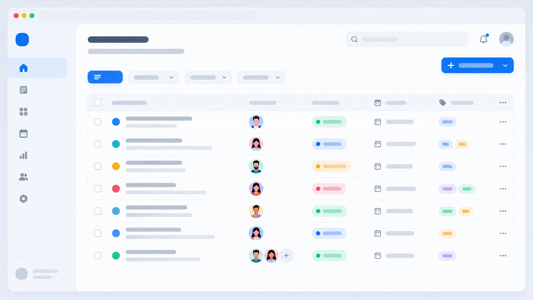Open the Home icon in the sidebar

click(x=23, y=68)
